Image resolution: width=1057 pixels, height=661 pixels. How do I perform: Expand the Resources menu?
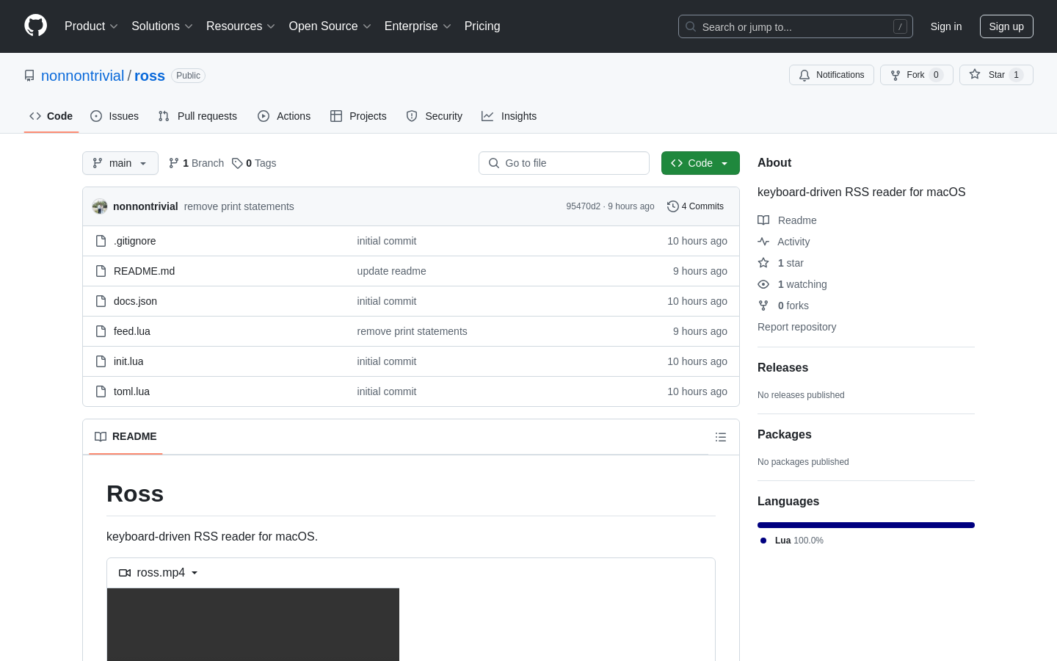pyautogui.click(x=241, y=26)
